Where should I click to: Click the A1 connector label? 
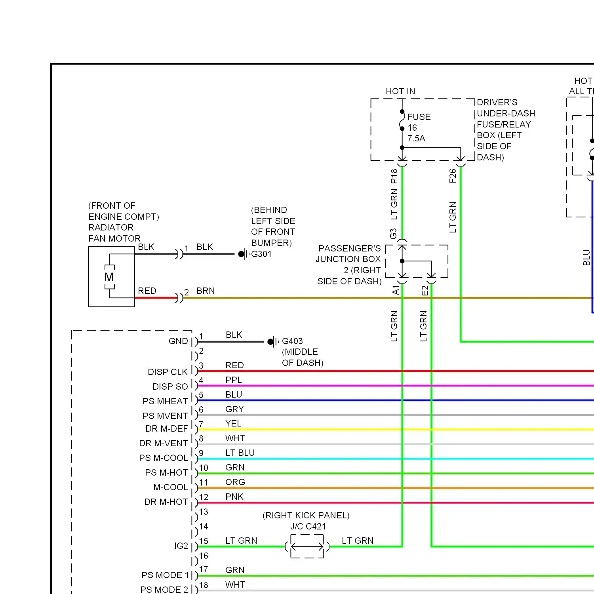pos(396,290)
